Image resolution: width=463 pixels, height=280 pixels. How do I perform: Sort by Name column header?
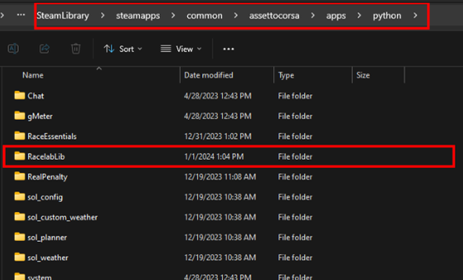(33, 75)
